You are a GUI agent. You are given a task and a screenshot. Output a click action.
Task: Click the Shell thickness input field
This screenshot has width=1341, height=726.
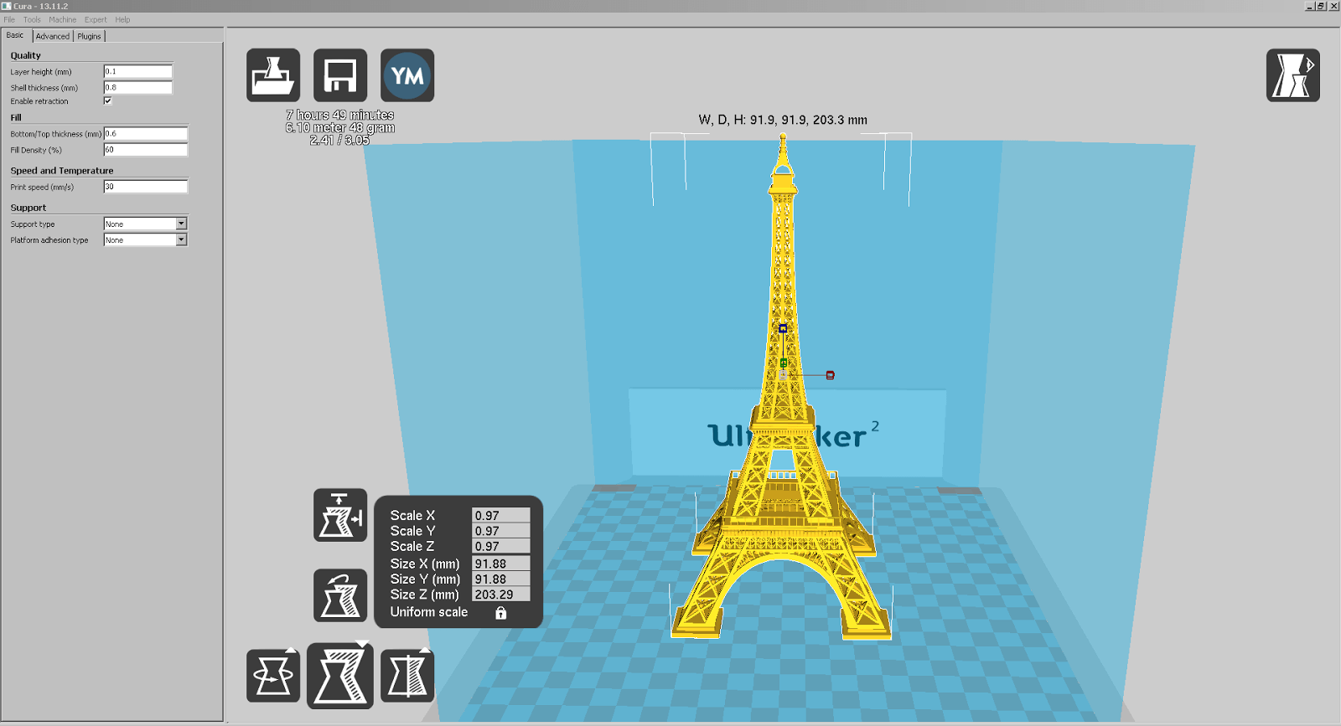tap(138, 87)
